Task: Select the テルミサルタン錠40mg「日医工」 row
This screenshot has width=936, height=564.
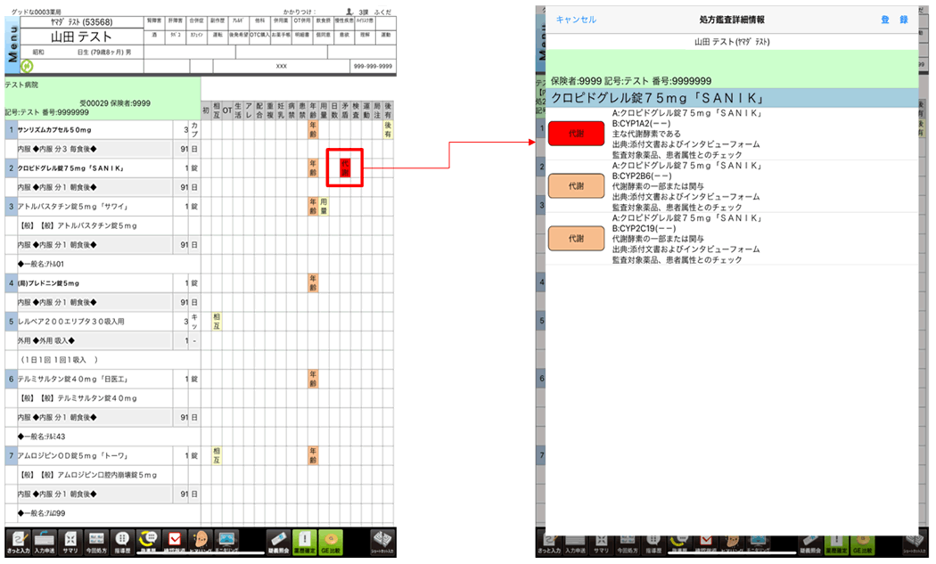Action: (x=103, y=379)
